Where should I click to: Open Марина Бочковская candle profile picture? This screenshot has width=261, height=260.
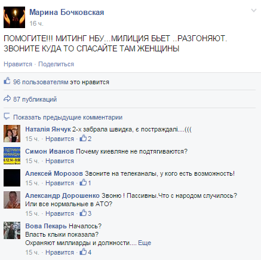[x=14, y=17]
